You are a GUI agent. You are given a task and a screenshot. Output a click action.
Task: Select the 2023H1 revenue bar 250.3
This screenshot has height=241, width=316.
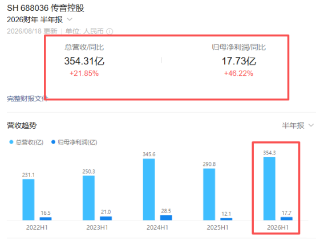pyautogui.click(x=88, y=198)
